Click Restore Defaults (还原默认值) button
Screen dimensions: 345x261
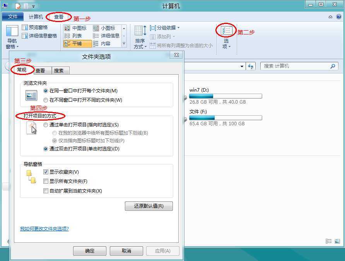click(x=149, y=206)
